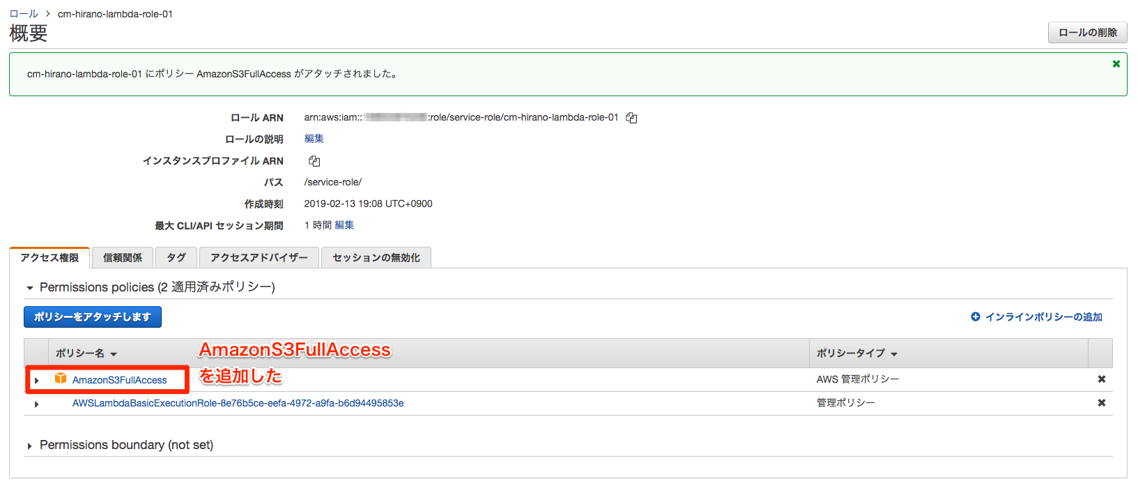Sort by the ポリシータイプ column header
This screenshot has height=486, width=1138.
pos(857,354)
